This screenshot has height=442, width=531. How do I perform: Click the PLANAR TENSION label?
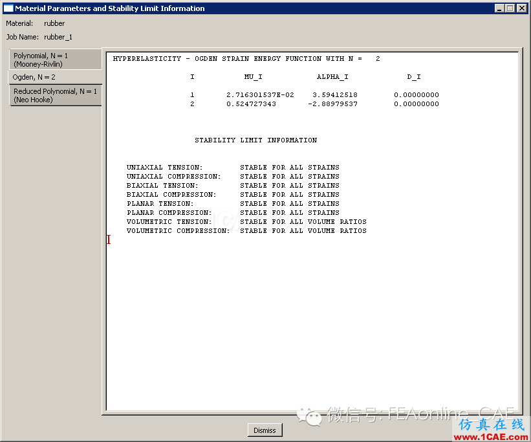[x=160, y=204]
